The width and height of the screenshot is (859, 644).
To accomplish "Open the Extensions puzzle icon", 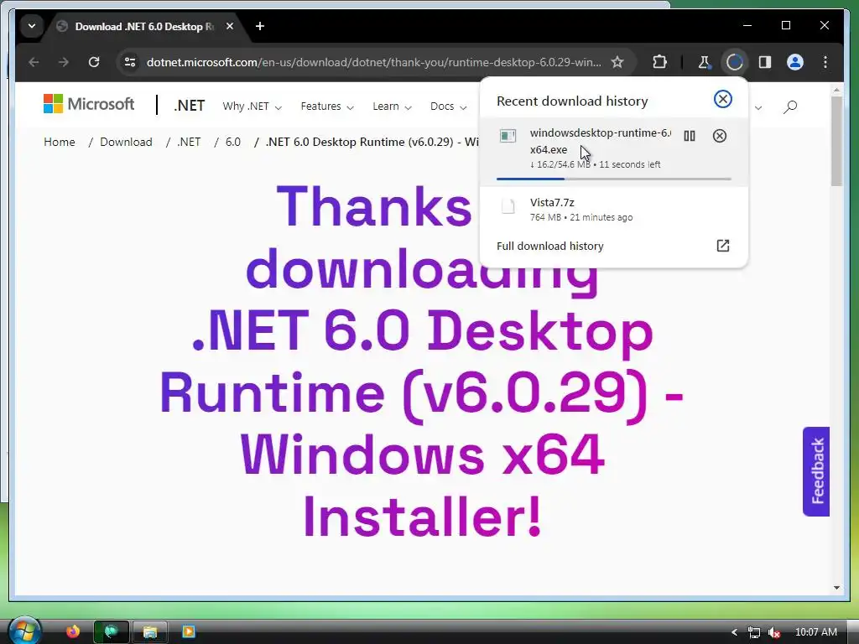I will coord(659,62).
